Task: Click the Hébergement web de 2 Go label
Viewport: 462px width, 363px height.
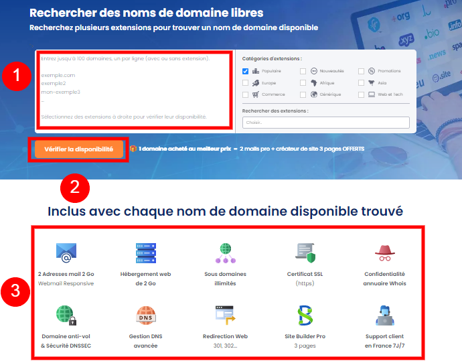Action: coord(145,279)
